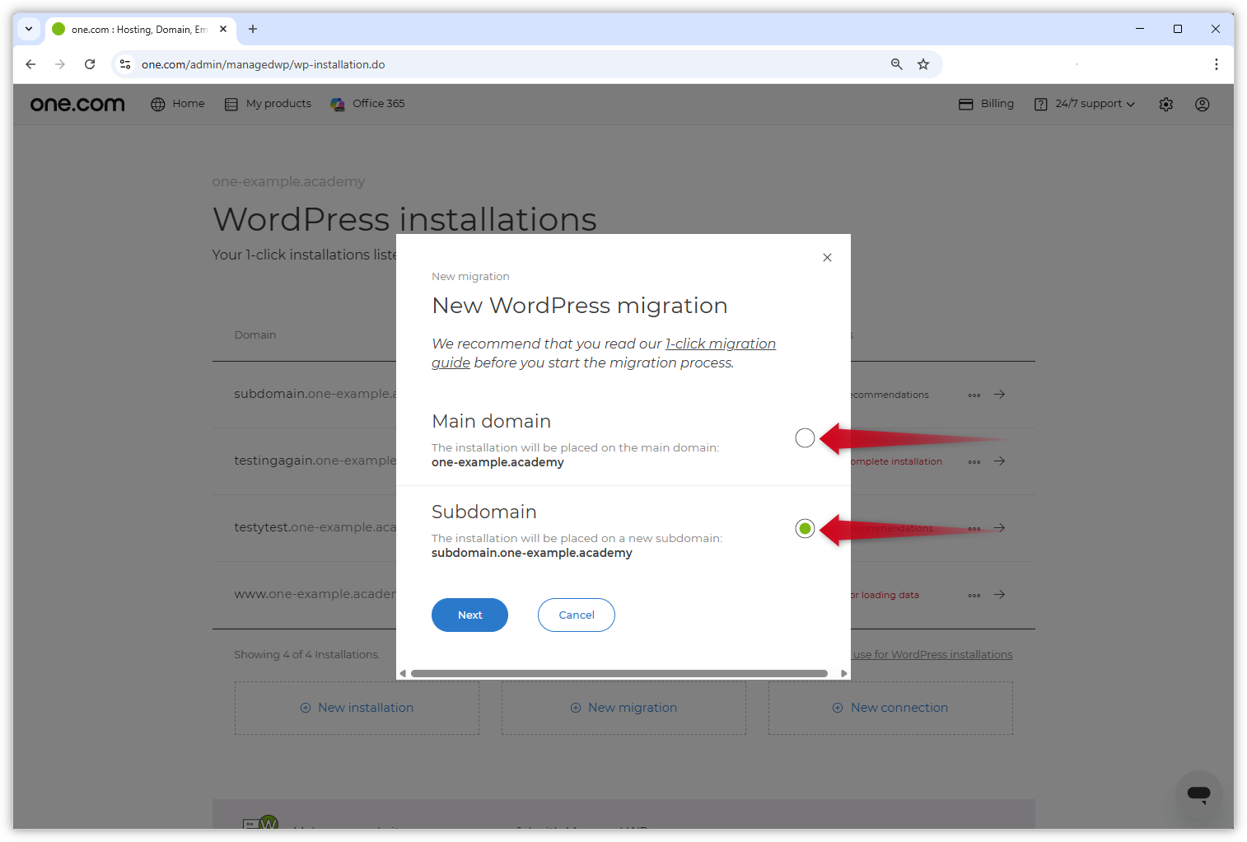Reload the current page
This screenshot has width=1247, height=842.
coord(90,64)
